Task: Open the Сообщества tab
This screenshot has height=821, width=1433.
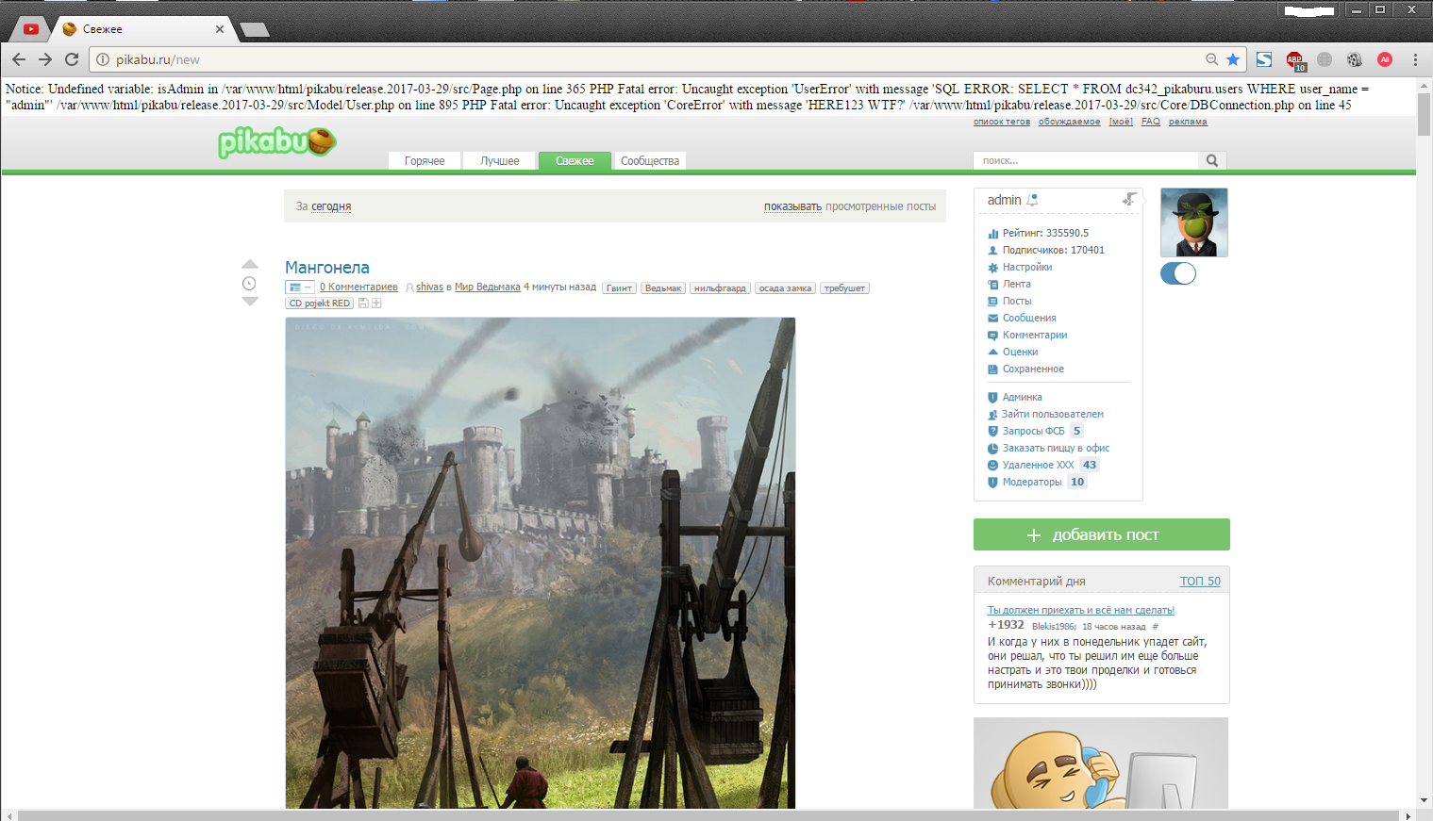Action: (x=650, y=161)
